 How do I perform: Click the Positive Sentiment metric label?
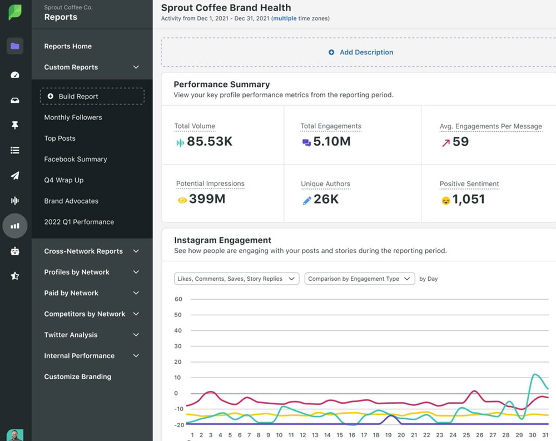[x=469, y=184]
